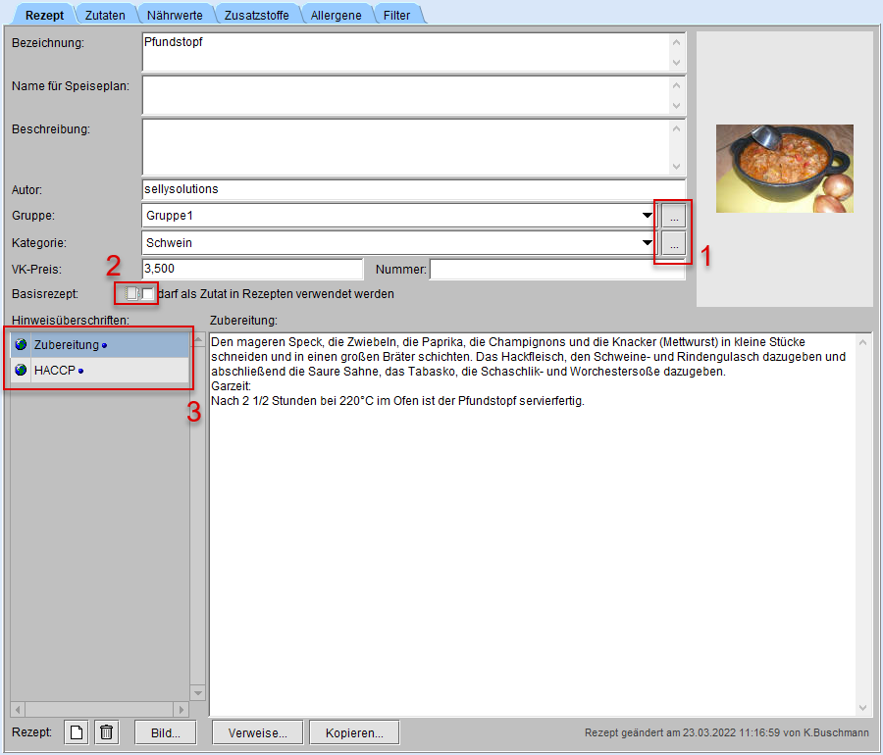Click the Bezeichnung field scroll-down arrow

pyautogui.click(x=676, y=62)
